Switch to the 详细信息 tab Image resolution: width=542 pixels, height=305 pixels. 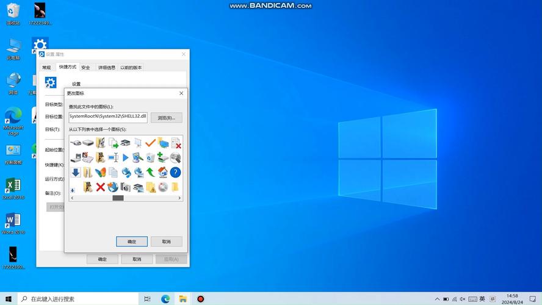106,67
